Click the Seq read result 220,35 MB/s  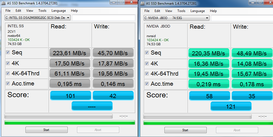209,53
